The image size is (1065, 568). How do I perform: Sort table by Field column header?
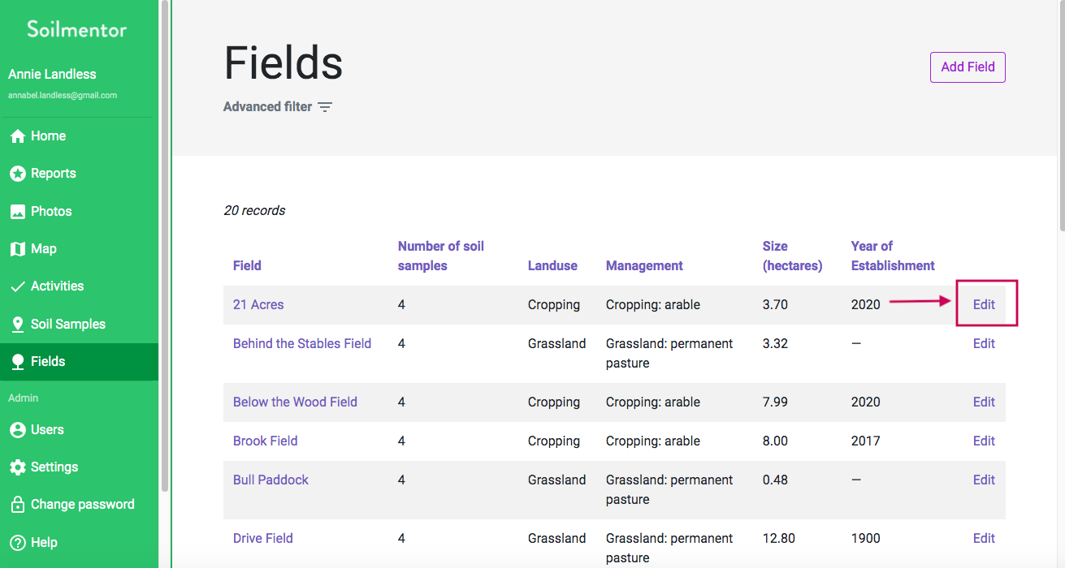[x=247, y=265]
